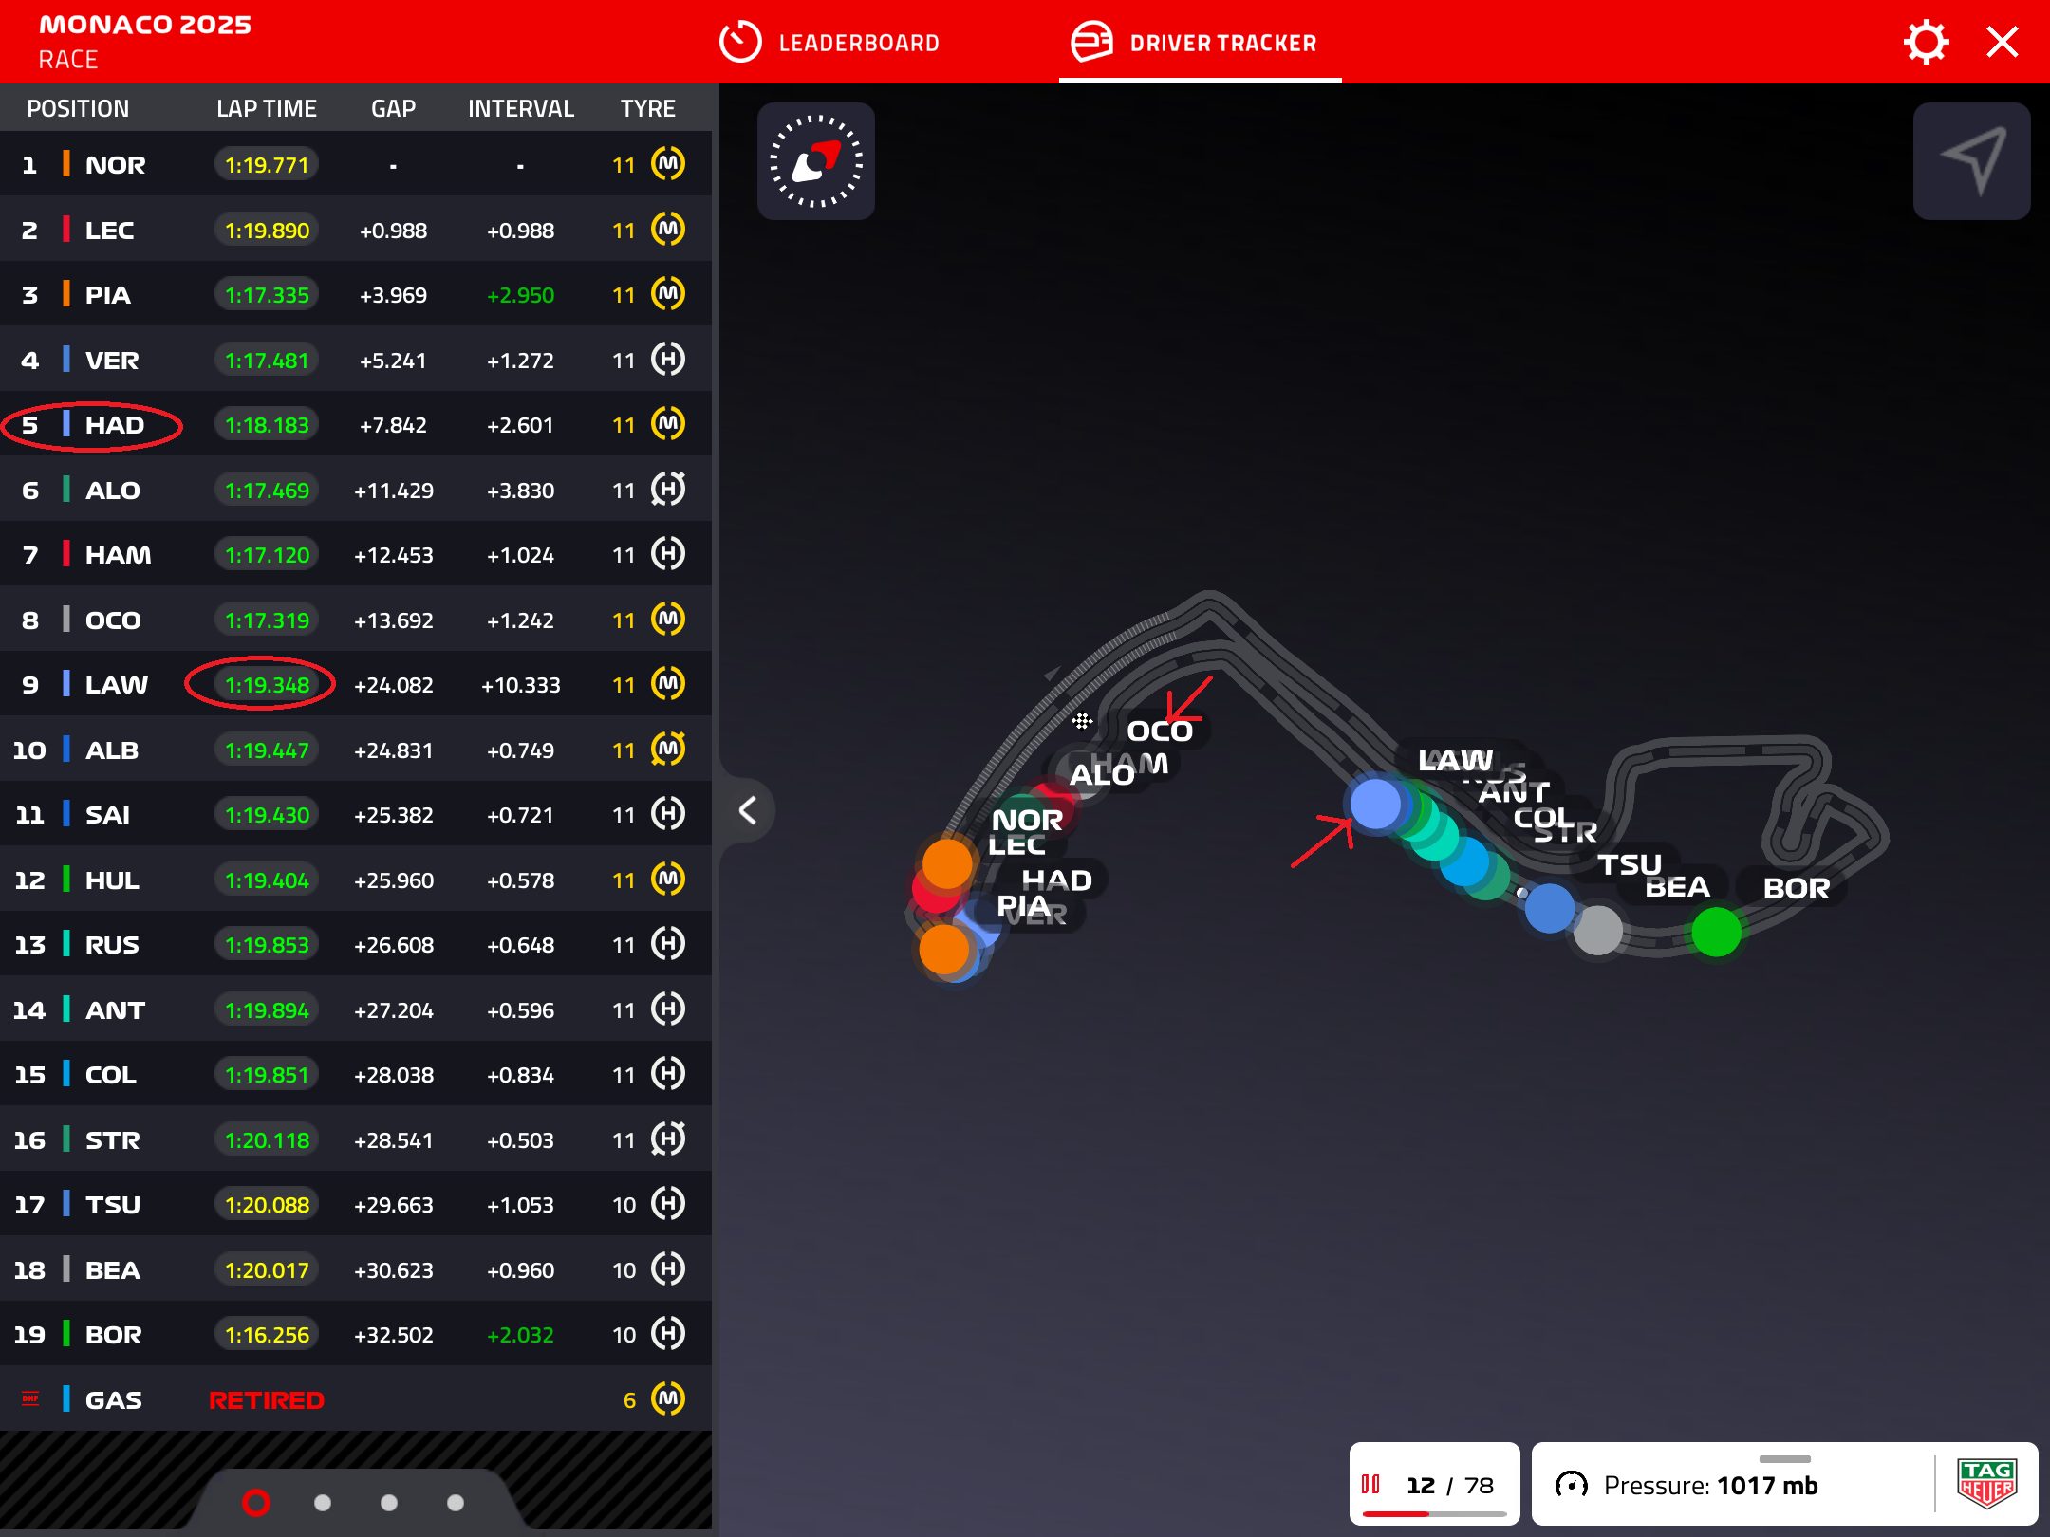
Task: Select the COL row in position 15
Action: [356, 1074]
